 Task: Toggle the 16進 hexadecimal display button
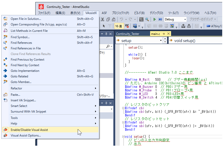(119, 26)
